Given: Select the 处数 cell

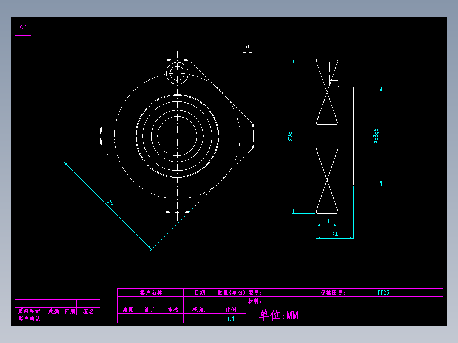Looking at the screenshot, I should [x=54, y=311].
